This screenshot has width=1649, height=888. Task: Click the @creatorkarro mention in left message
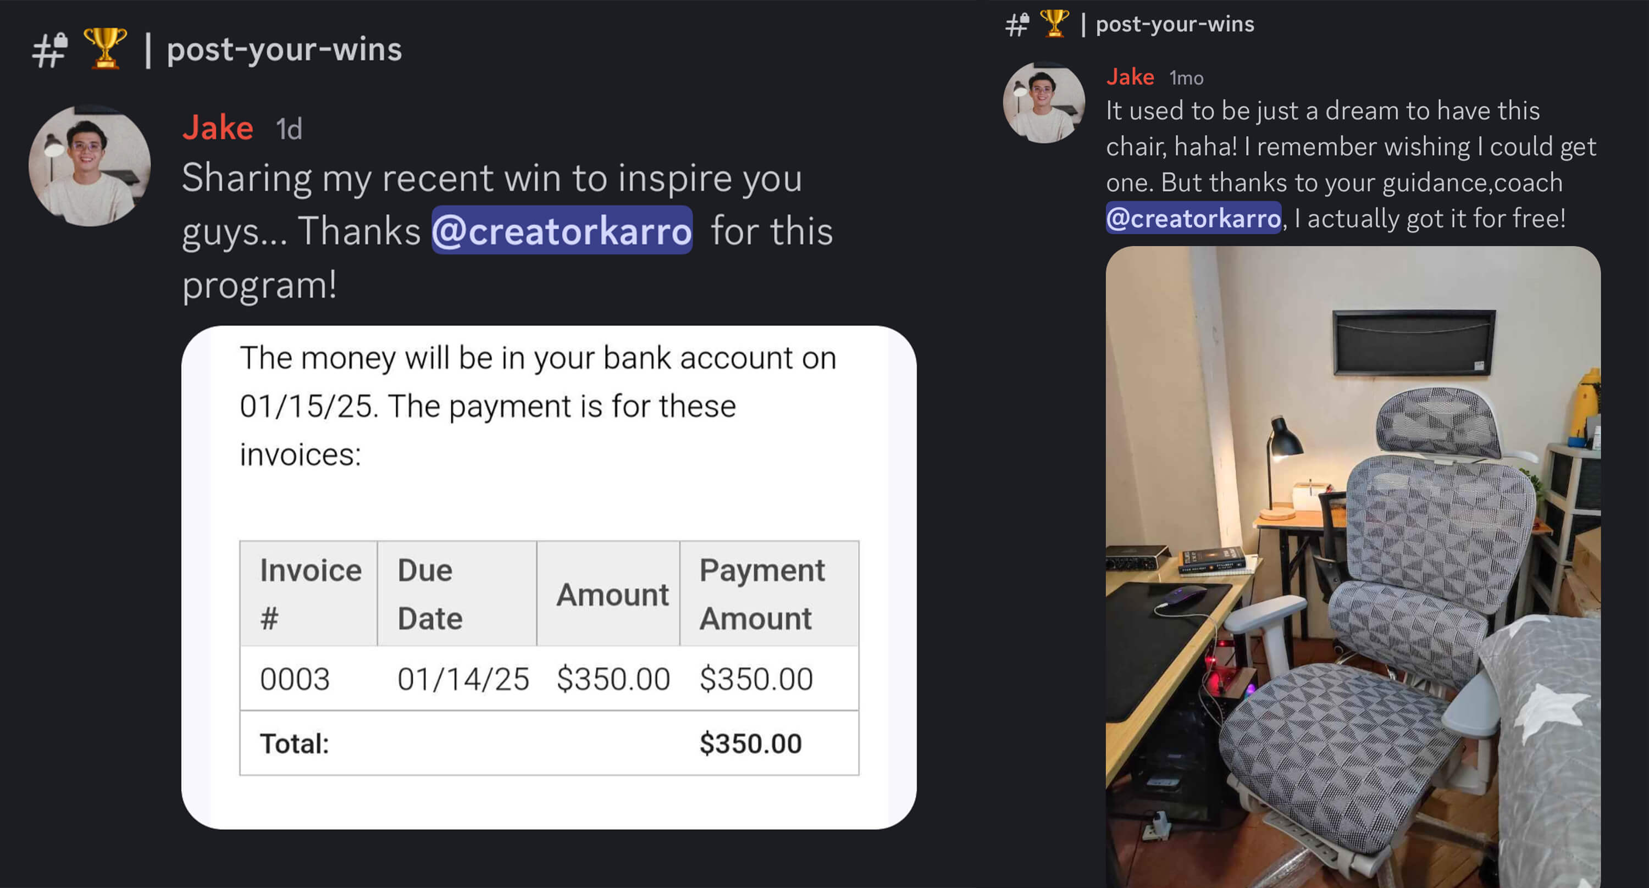point(562,230)
